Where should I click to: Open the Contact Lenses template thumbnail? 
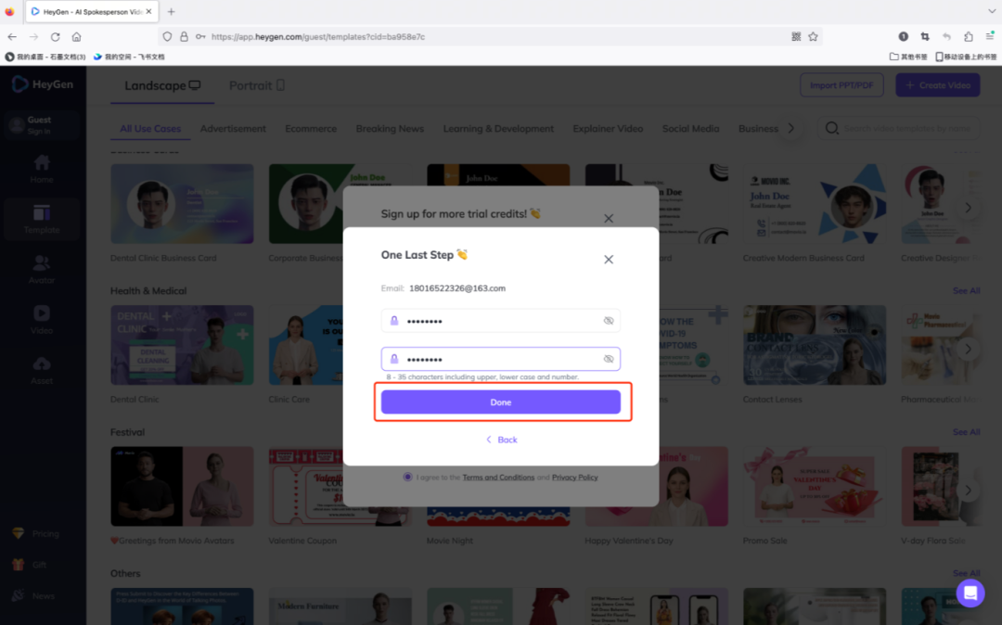(x=815, y=345)
